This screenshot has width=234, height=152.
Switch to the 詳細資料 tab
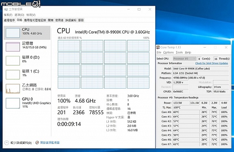coord(71,20)
